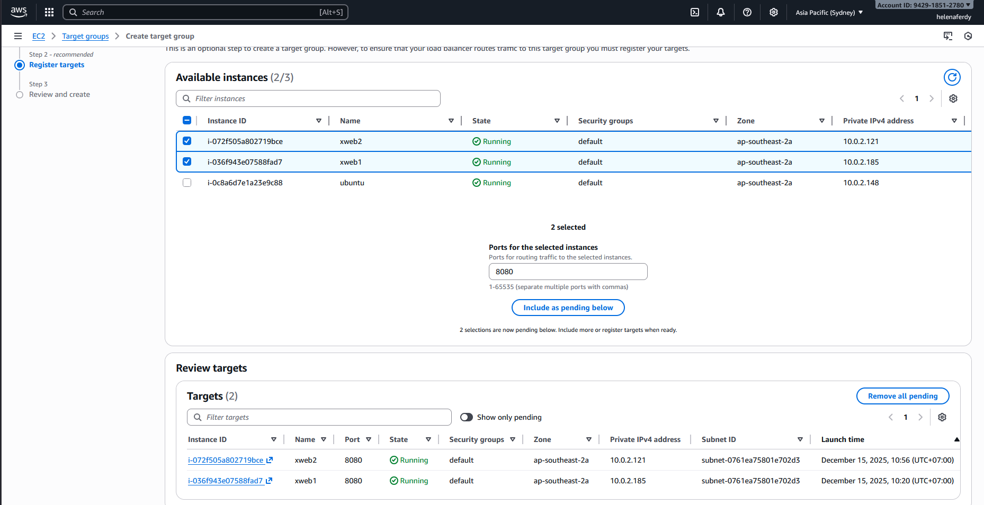Image resolution: width=984 pixels, height=505 pixels.
Task: Open Available instances table preferences gear
Action: click(953, 98)
